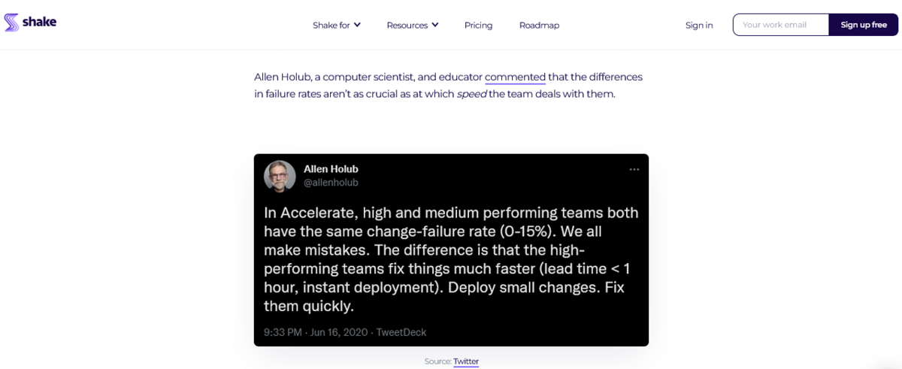Open the Roadmap nav item

pyautogui.click(x=539, y=25)
